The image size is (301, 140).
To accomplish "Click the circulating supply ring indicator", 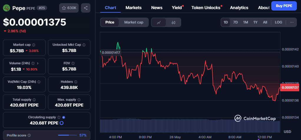I will tap(62, 123).
